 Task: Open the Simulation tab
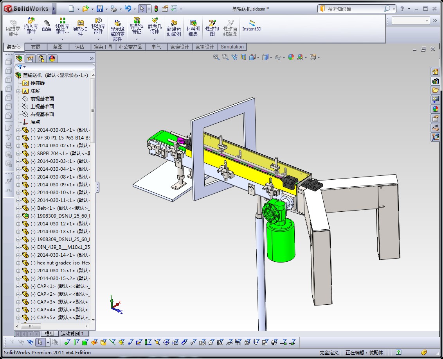coord(232,47)
